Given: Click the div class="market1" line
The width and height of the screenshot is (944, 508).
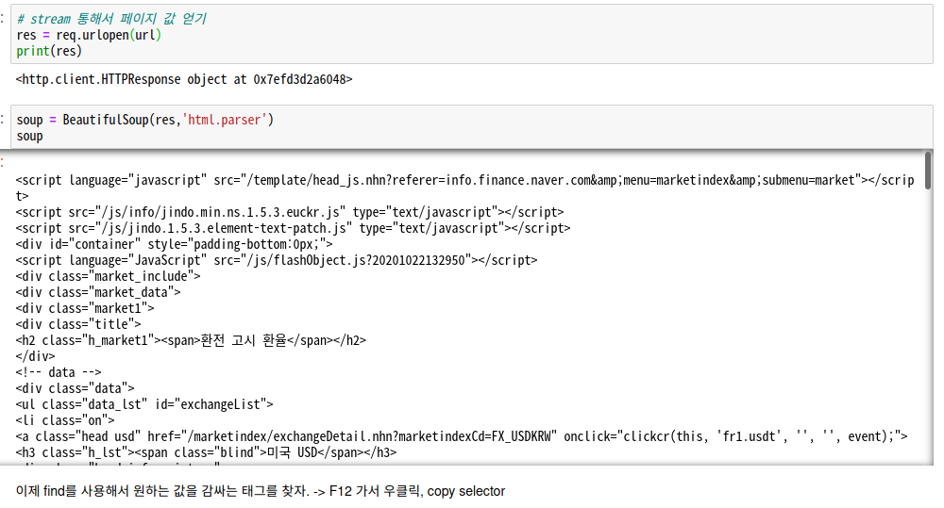Looking at the screenshot, I should [85, 308].
